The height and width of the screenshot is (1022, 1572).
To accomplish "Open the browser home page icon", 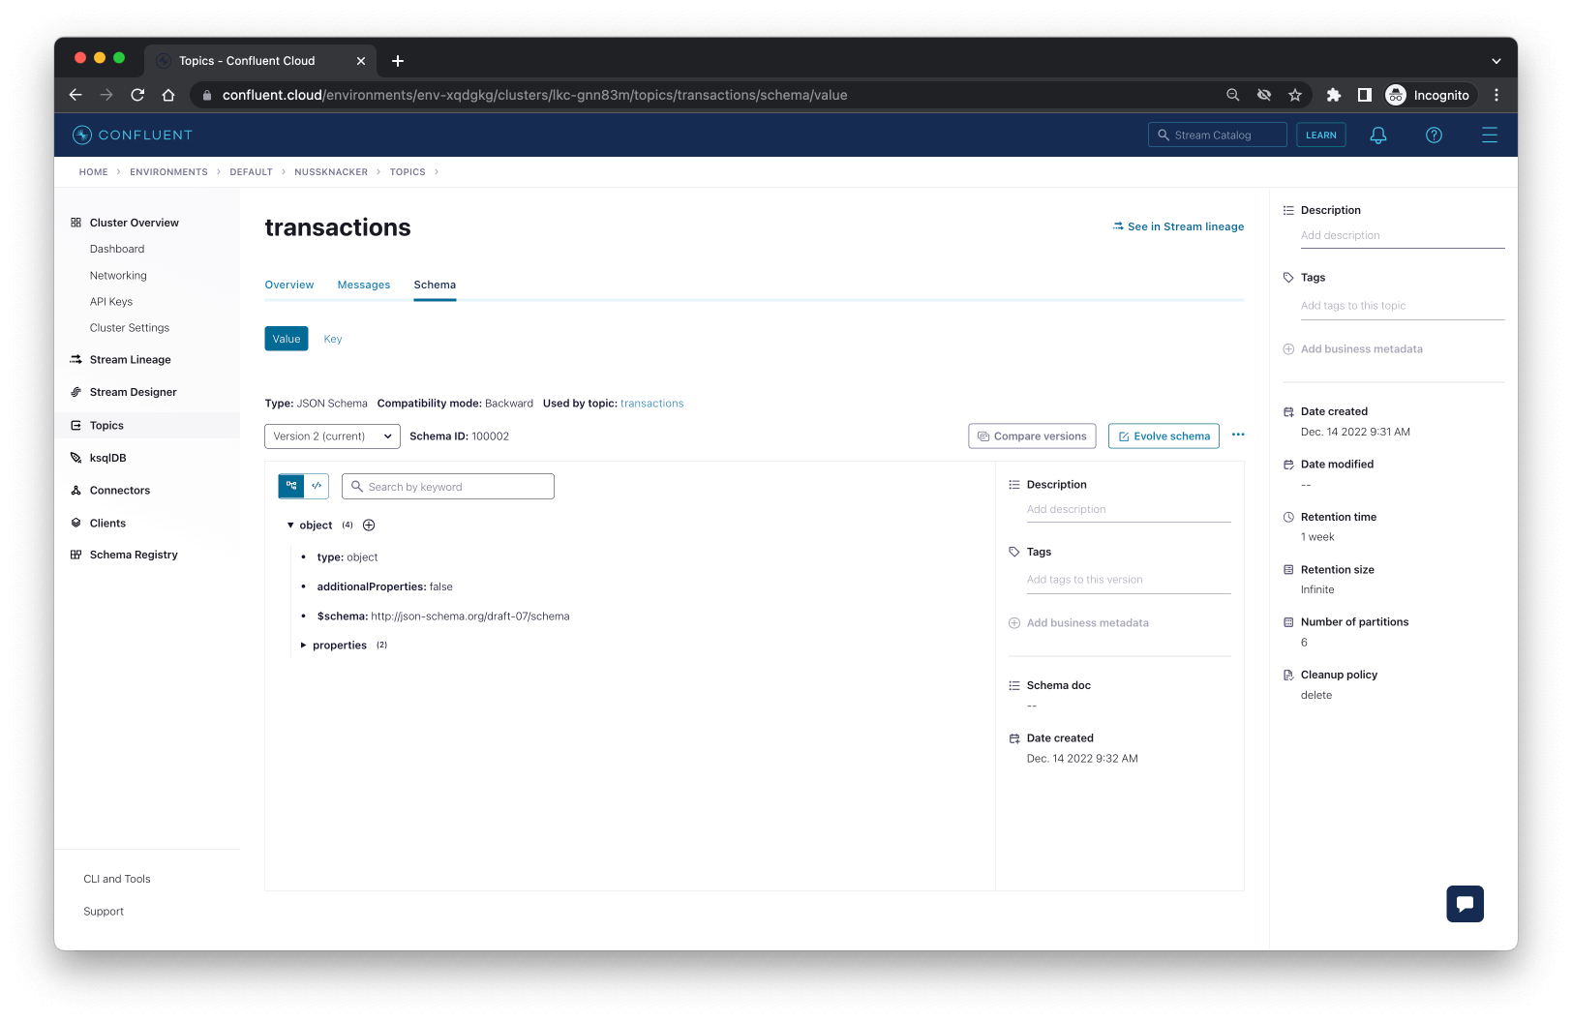I will click(x=168, y=95).
